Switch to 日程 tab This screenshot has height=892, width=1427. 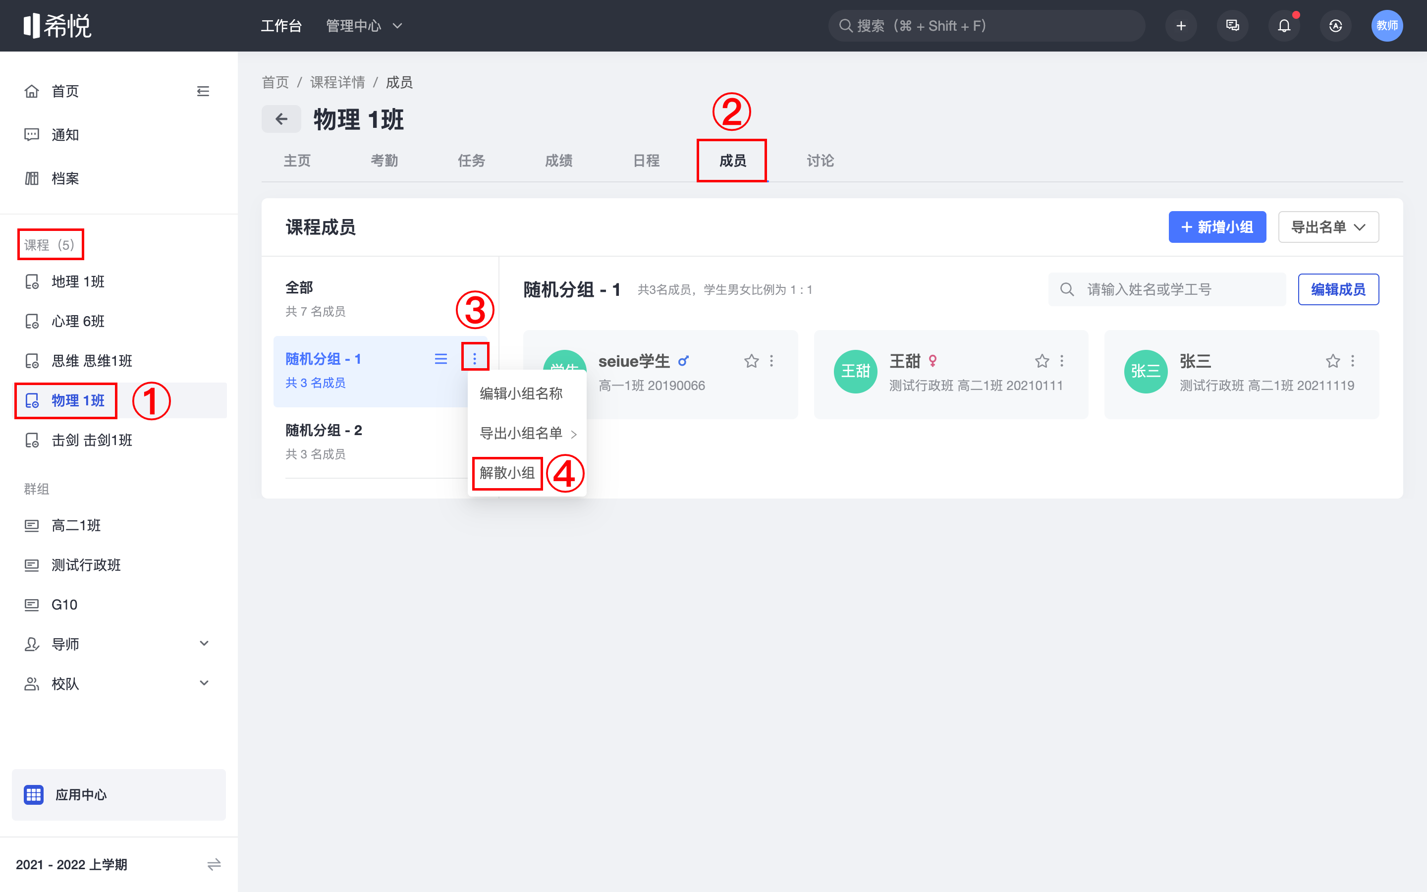click(x=646, y=161)
